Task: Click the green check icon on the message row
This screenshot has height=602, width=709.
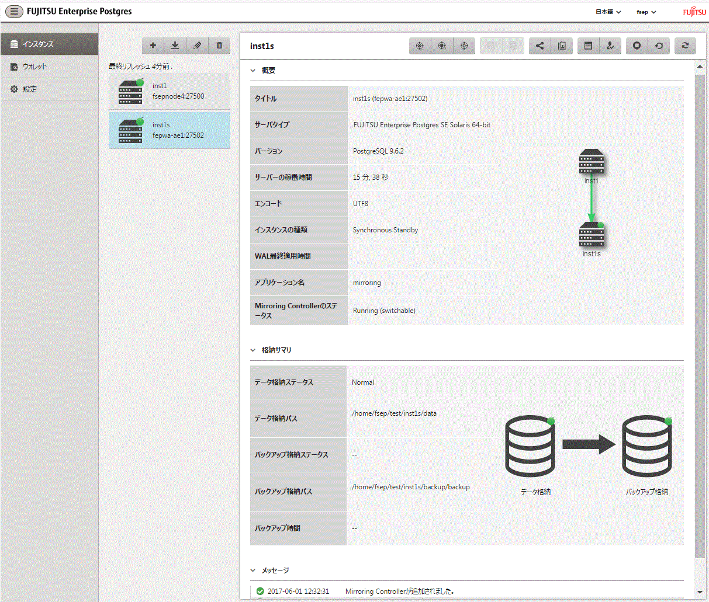Action: coord(260,591)
